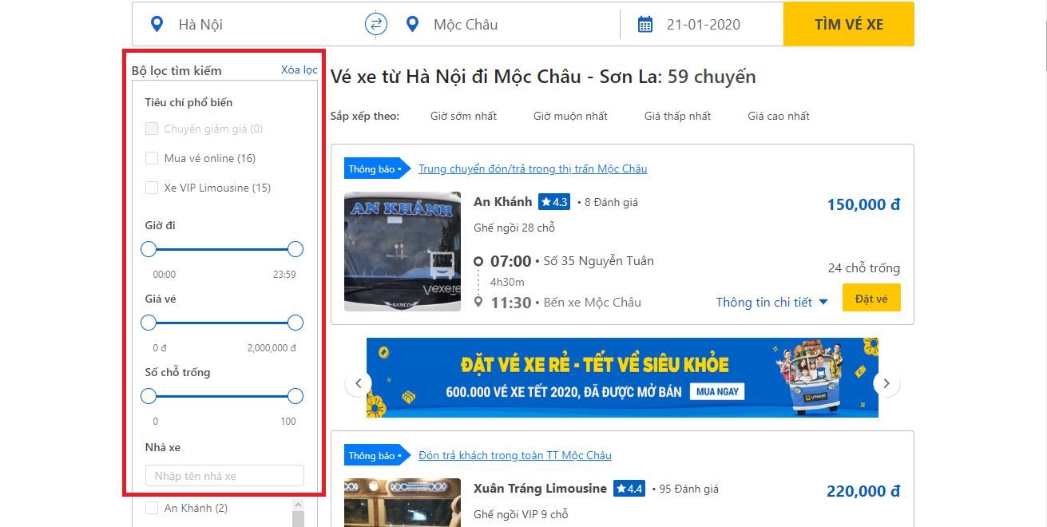Click the next banner arrow

click(886, 383)
